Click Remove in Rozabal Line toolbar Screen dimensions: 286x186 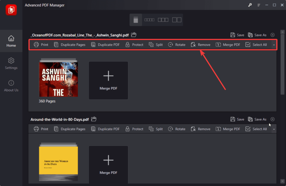tap(201, 45)
